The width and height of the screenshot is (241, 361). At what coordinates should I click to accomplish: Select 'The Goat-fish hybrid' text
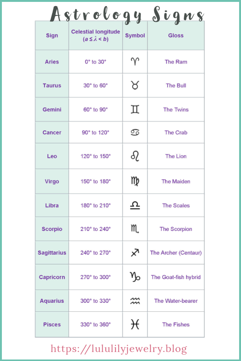pyautogui.click(x=176, y=277)
